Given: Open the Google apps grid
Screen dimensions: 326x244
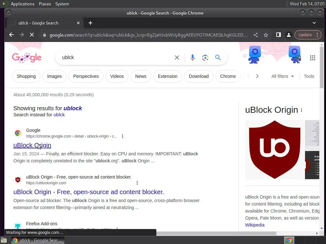Looking at the screenshot, I should (313, 58).
